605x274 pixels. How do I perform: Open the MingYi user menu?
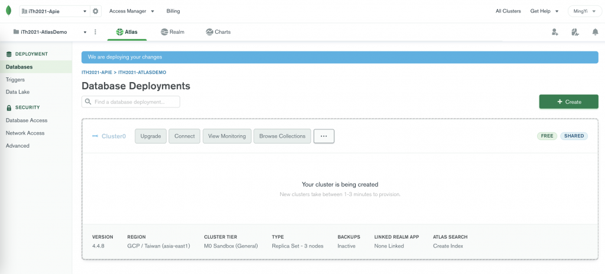[584, 11]
